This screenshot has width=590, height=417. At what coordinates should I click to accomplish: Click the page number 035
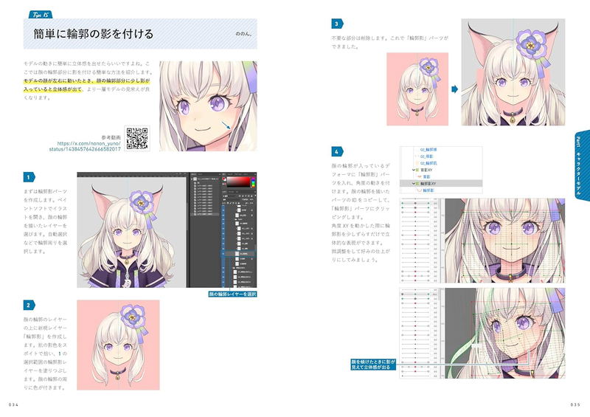pos(575,404)
